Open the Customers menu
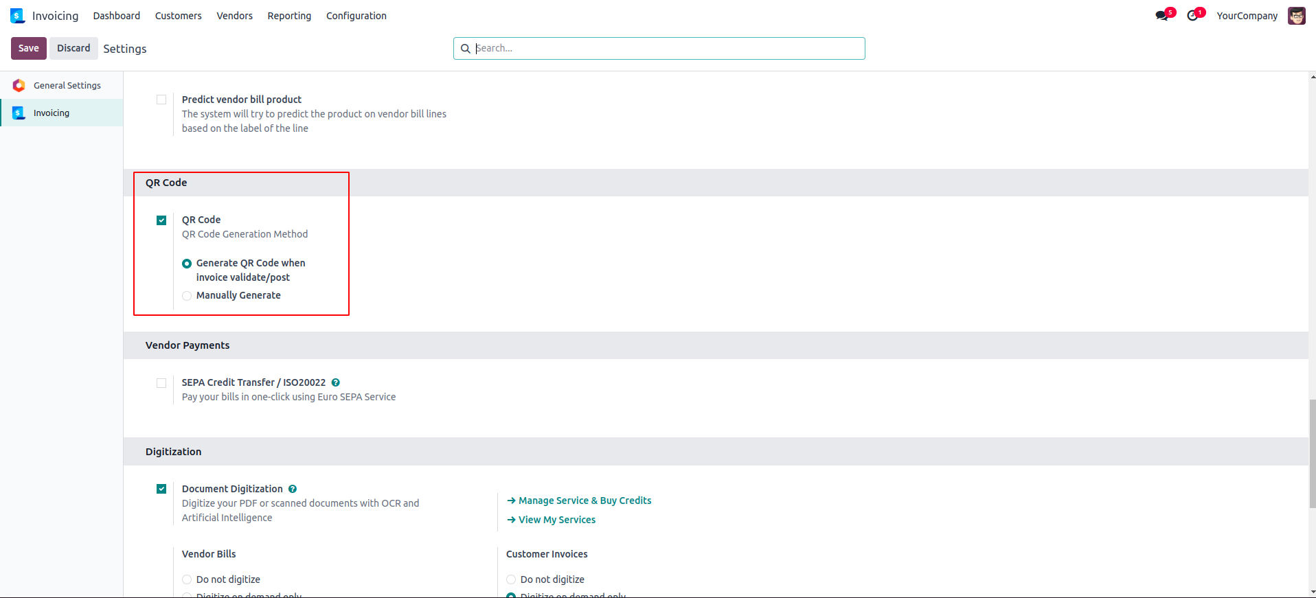Screen dimensions: 1316x598 (x=178, y=16)
